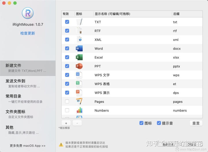Toggle the Excel xlsx checkbox

tap(67, 57)
